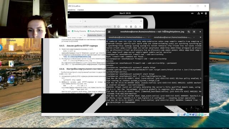Click the terminal search magnifier icon

click(x=189, y=32)
